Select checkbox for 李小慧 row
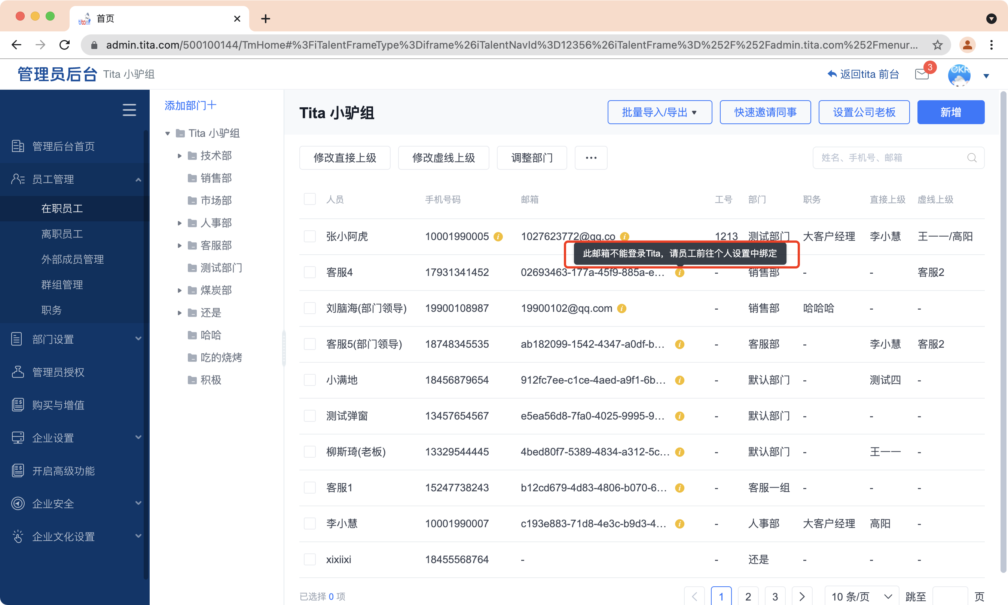This screenshot has width=1008, height=605. point(309,523)
